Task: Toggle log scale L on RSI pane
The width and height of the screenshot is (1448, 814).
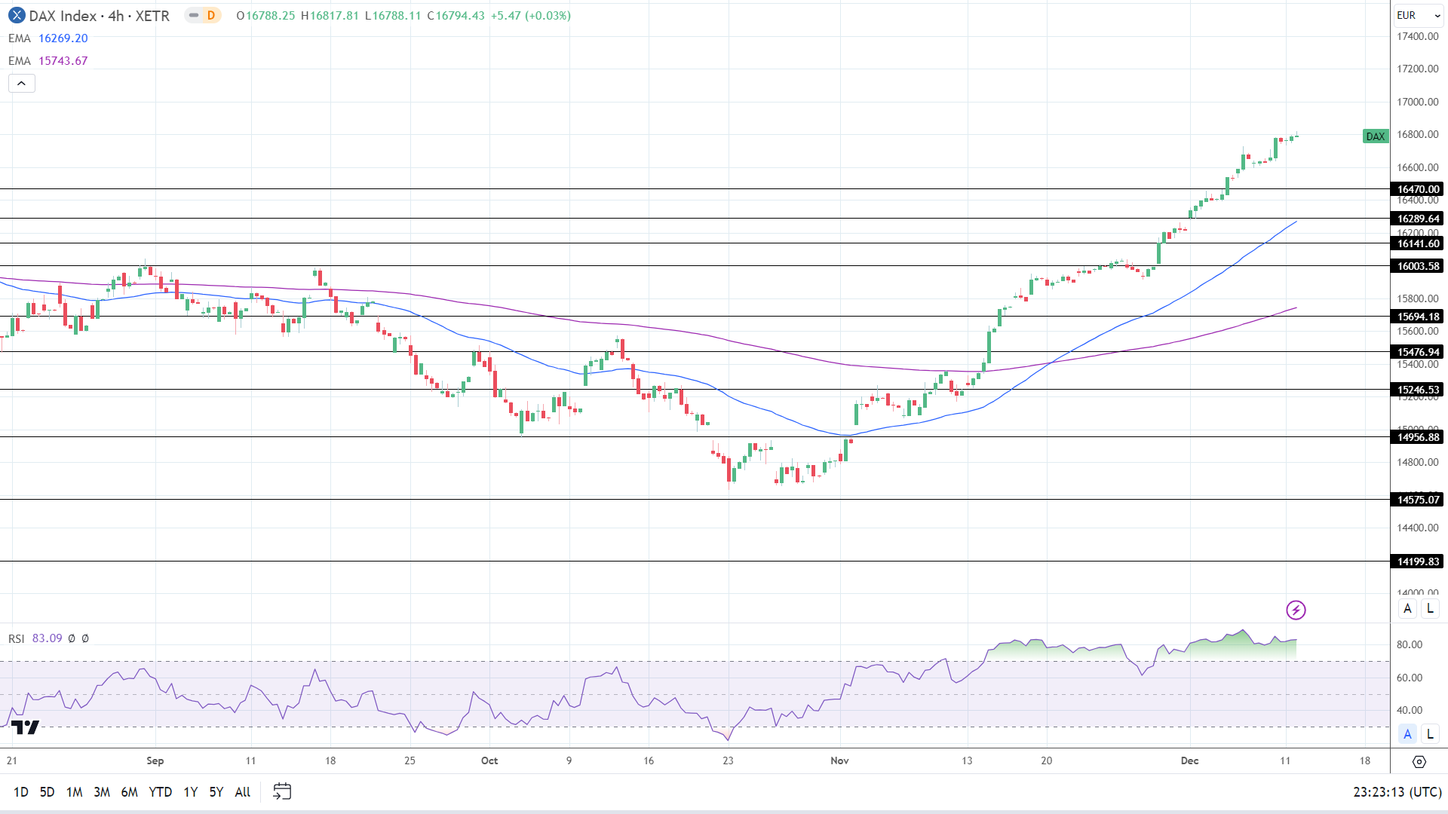Action: click(x=1430, y=733)
